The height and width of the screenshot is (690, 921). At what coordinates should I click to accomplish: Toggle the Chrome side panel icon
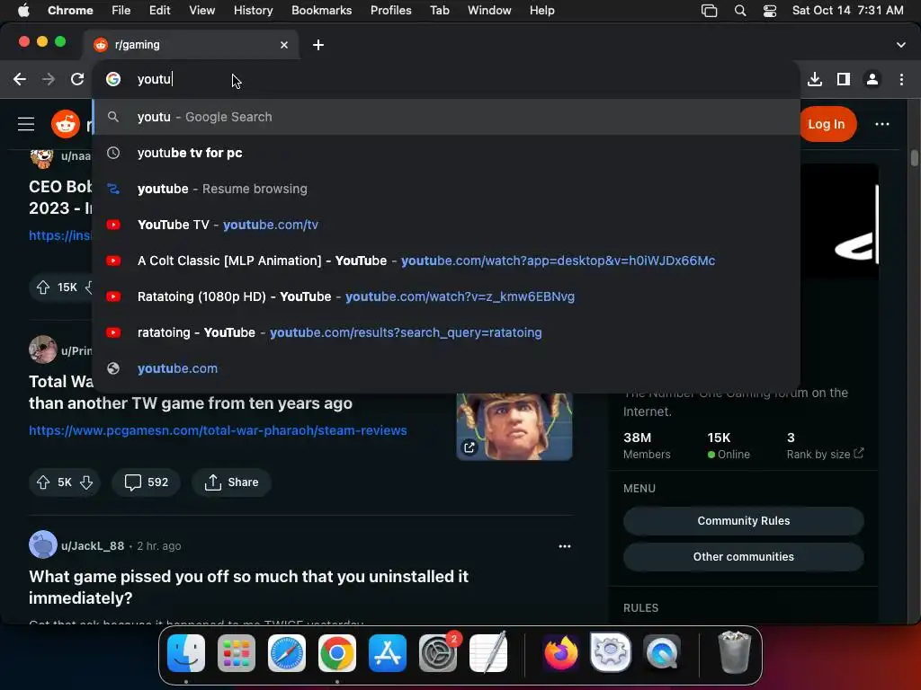coord(844,79)
